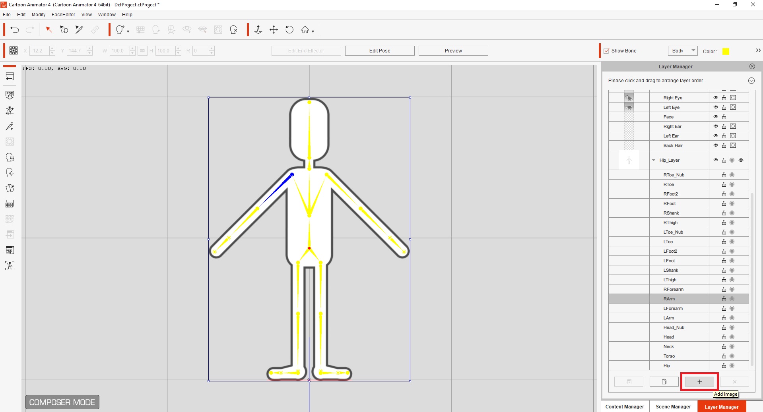Open the FaceEditor menu
Image resolution: width=763 pixels, height=412 pixels.
(63, 15)
